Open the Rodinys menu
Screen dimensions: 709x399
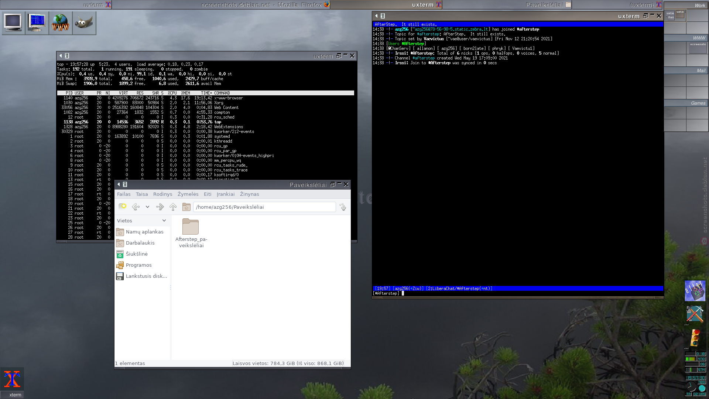(163, 194)
